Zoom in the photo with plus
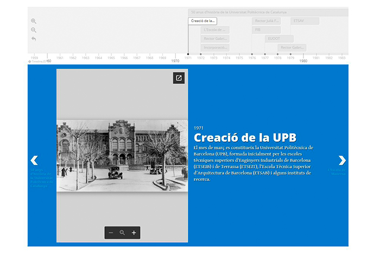Viewport: 380px width, 253px height. click(x=134, y=233)
